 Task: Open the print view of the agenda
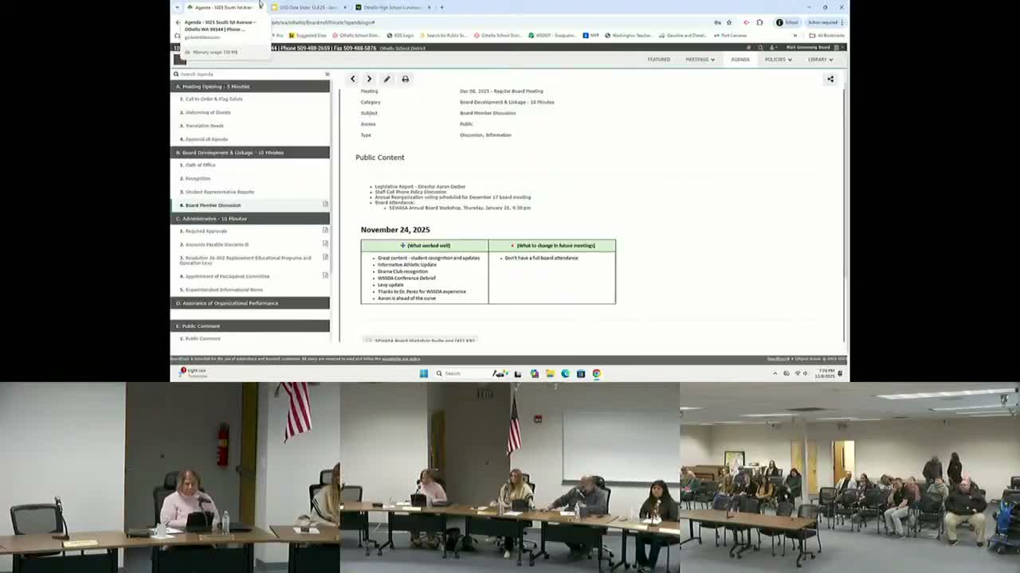coord(405,79)
